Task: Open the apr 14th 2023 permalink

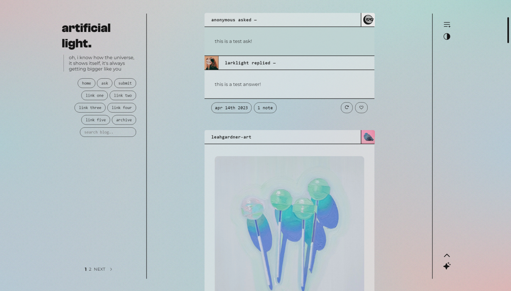Action: (231, 108)
